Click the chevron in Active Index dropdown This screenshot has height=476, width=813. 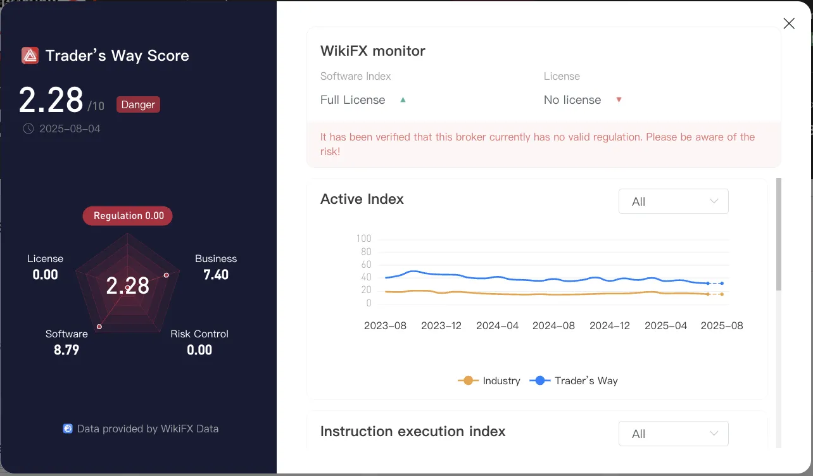point(714,201)
